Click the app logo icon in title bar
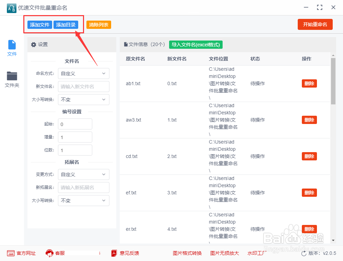This screenshot has width=343, height=261. tap(11, 8)
